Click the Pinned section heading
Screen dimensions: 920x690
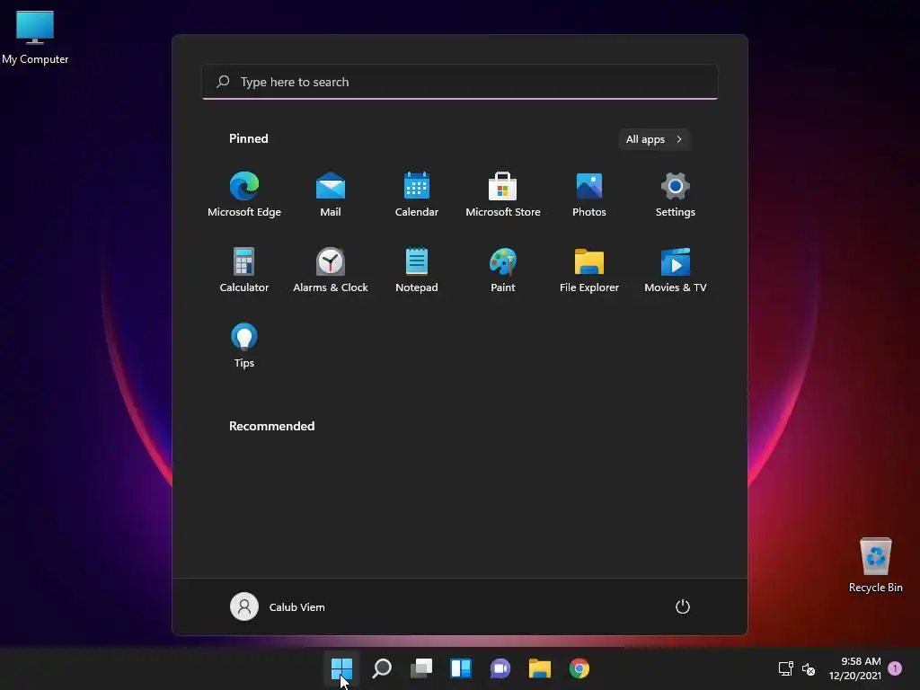248,138
